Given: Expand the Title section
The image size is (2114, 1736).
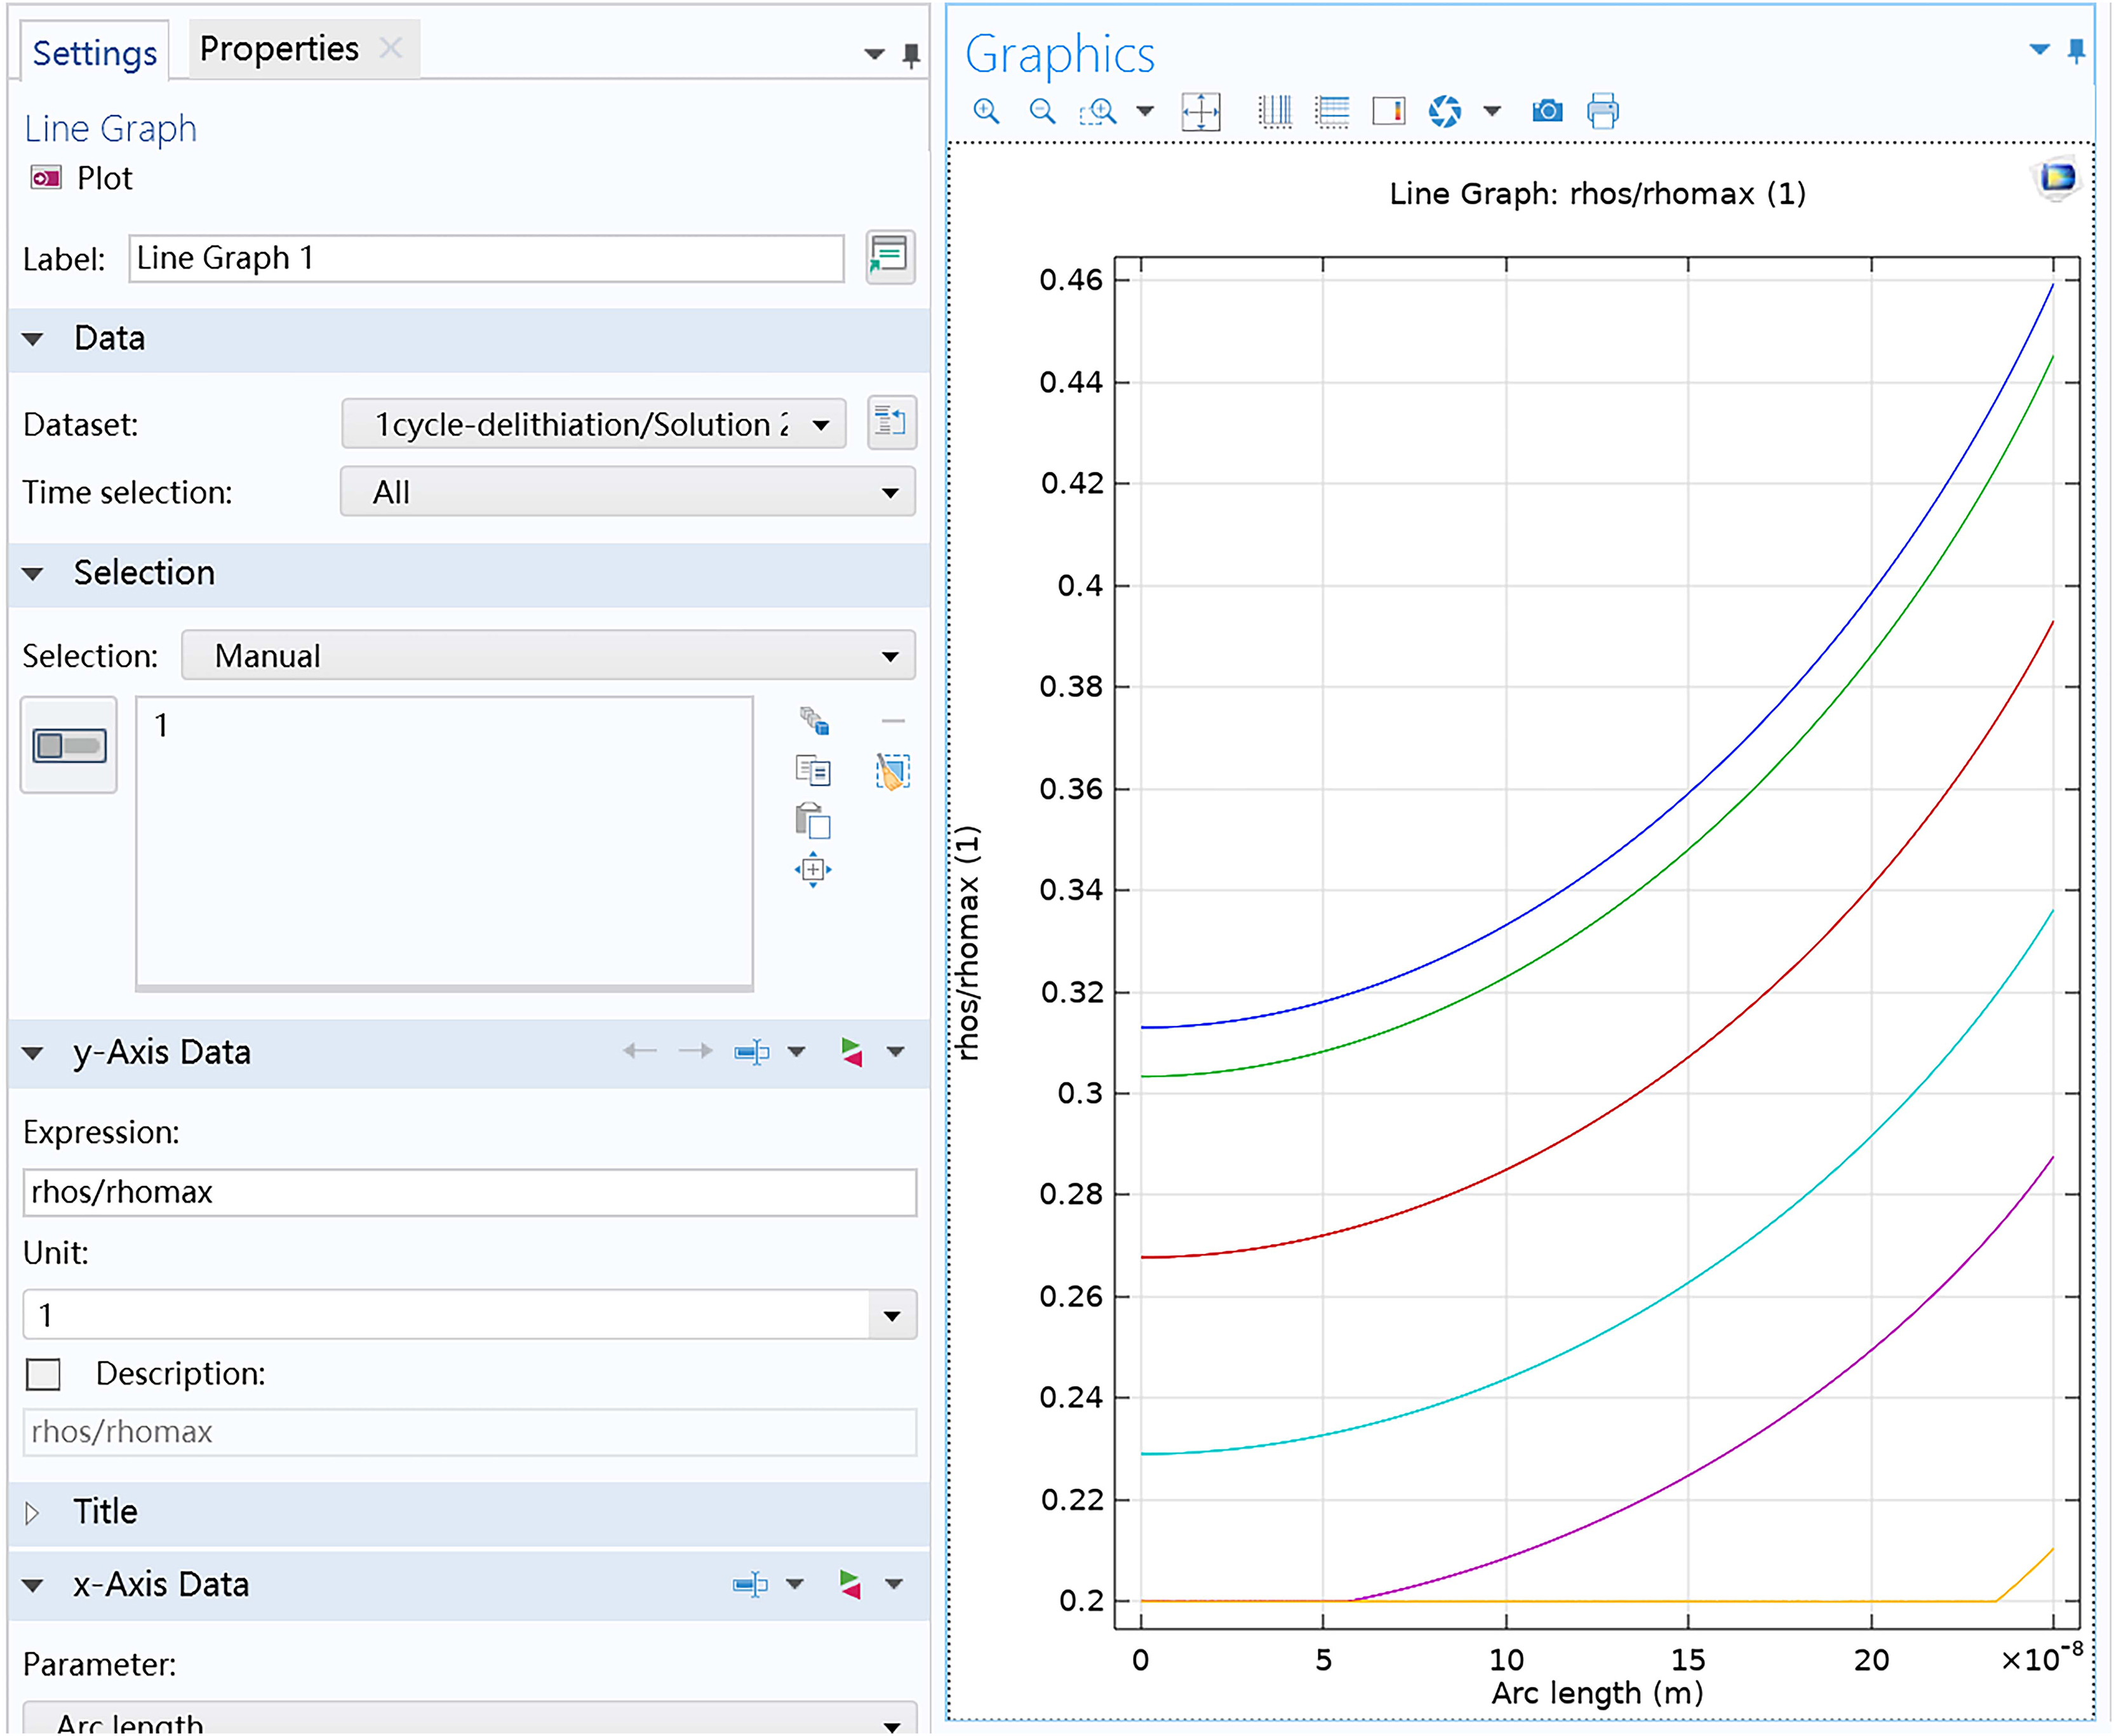Looking at the screenshot, I should 33,1512.
